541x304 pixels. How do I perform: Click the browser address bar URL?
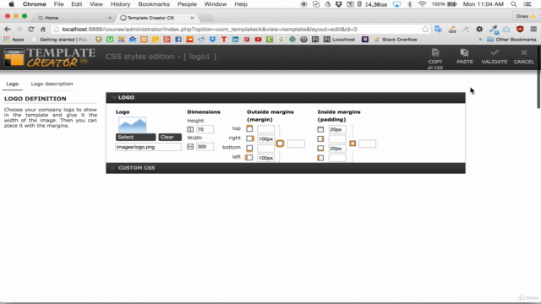point(210,30)
